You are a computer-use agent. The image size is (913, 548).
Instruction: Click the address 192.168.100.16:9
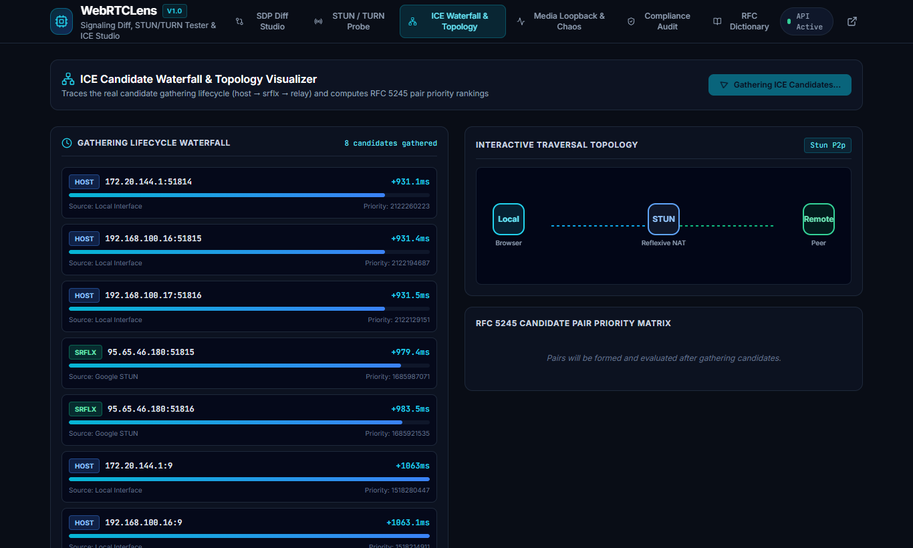click(143, 523)
